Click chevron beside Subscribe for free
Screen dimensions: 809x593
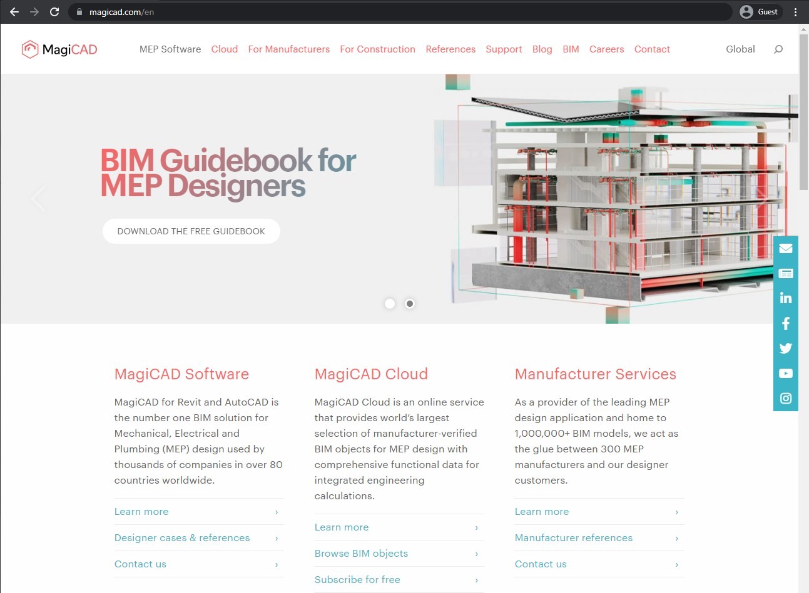[x=477, y=580]
